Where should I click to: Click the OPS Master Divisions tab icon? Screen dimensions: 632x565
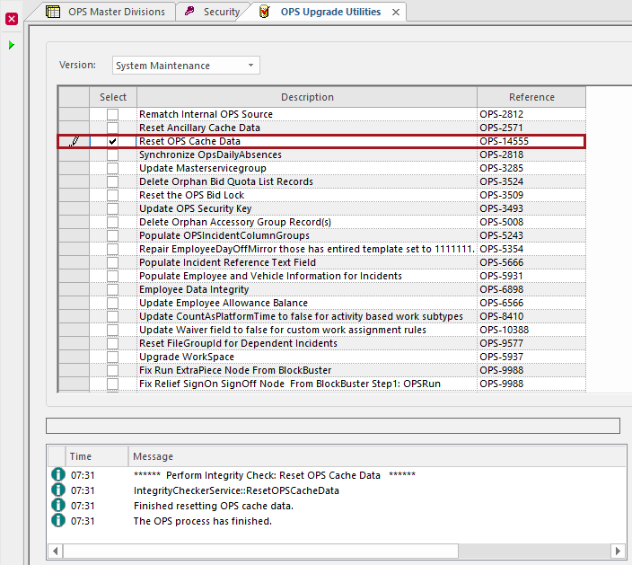click(x=53, y=12)
